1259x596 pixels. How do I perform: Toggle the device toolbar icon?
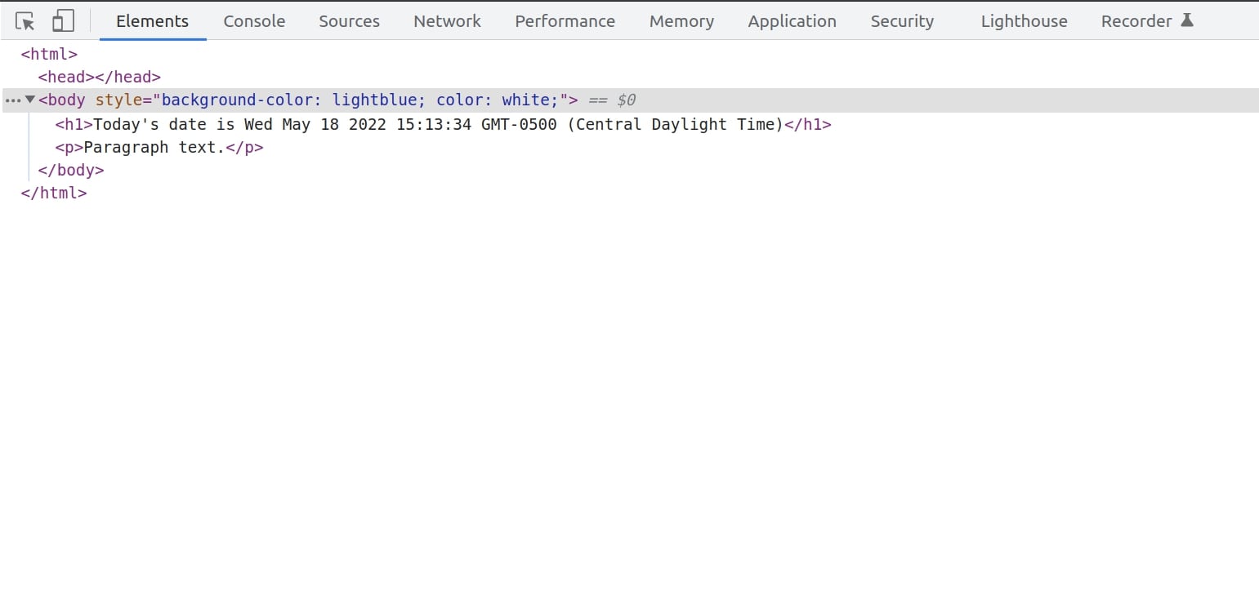click(x=63, y=21)
